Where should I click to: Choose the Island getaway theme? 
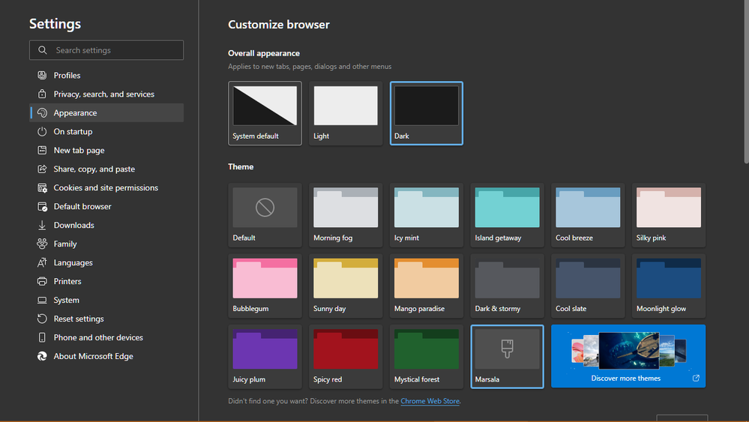tap(507, 215)
